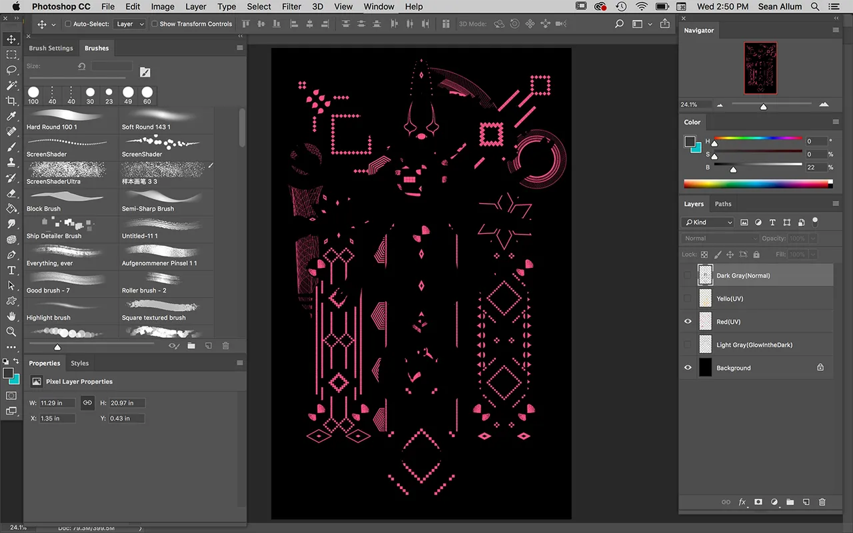Viewport: 853px width, 533px height.
Task: Click the Hue slider in Color panel
Action: [758, 139]
